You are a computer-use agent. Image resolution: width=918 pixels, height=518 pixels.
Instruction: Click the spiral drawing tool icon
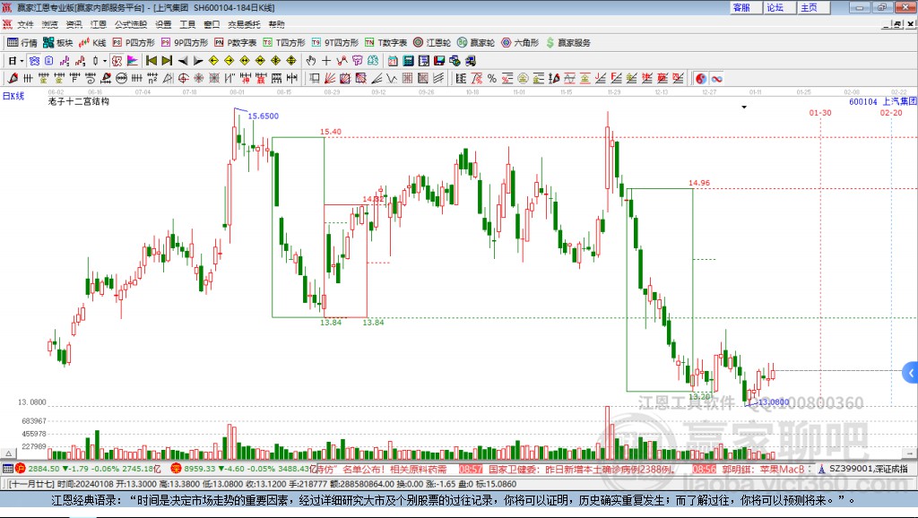tap(91, 79)
